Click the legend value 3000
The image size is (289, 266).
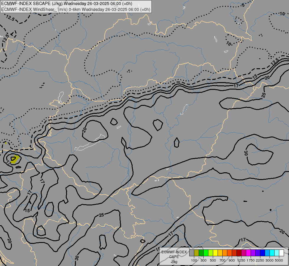[x=270, y=260]
